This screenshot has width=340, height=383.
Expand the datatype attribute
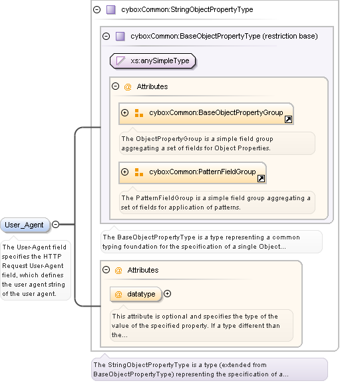pos(167,294)
